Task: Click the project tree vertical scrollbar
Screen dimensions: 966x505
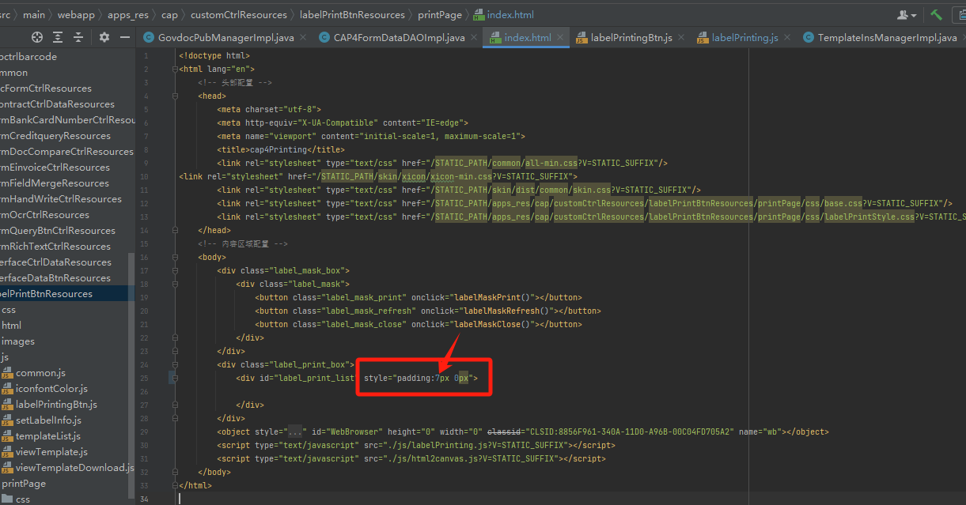Action: 131,371
